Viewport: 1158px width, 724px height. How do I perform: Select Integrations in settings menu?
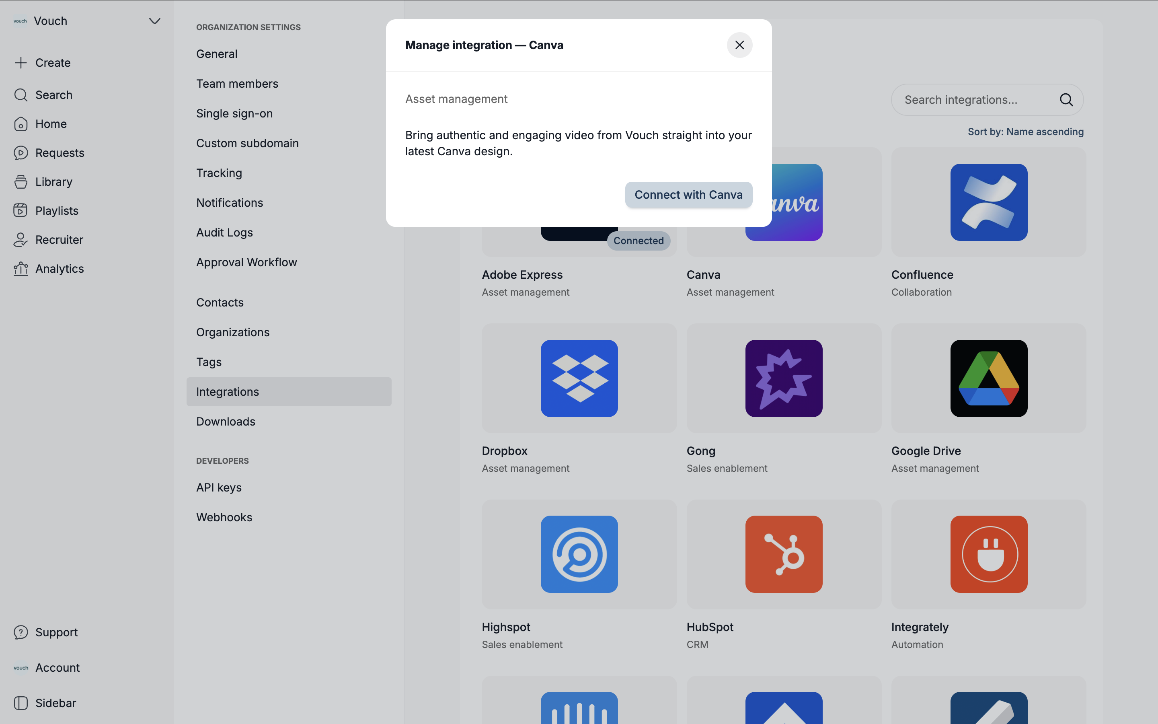click(289, 392)
